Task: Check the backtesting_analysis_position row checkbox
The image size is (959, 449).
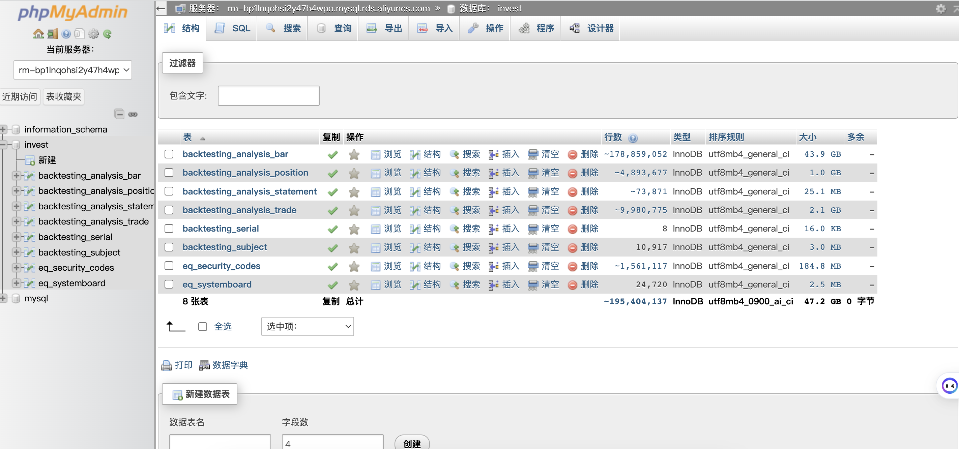Action: (x=169, y=172)
